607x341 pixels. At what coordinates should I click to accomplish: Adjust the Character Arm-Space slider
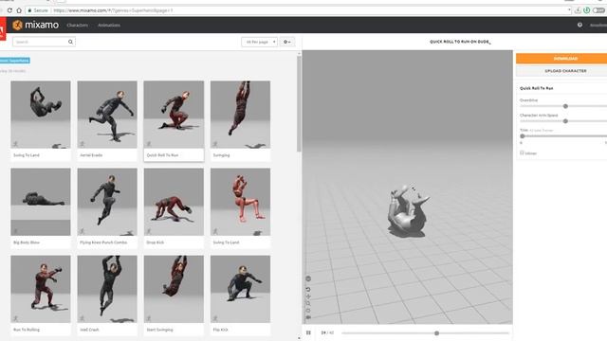click(x=565, y=121)
